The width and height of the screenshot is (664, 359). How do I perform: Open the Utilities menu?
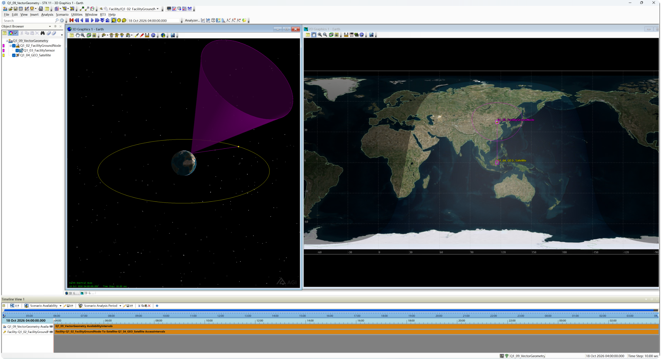click(77, 15)
